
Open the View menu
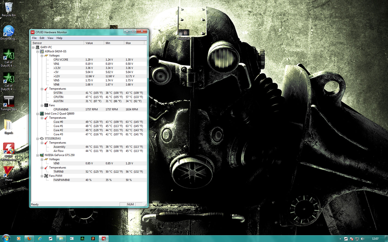[50, 38]
